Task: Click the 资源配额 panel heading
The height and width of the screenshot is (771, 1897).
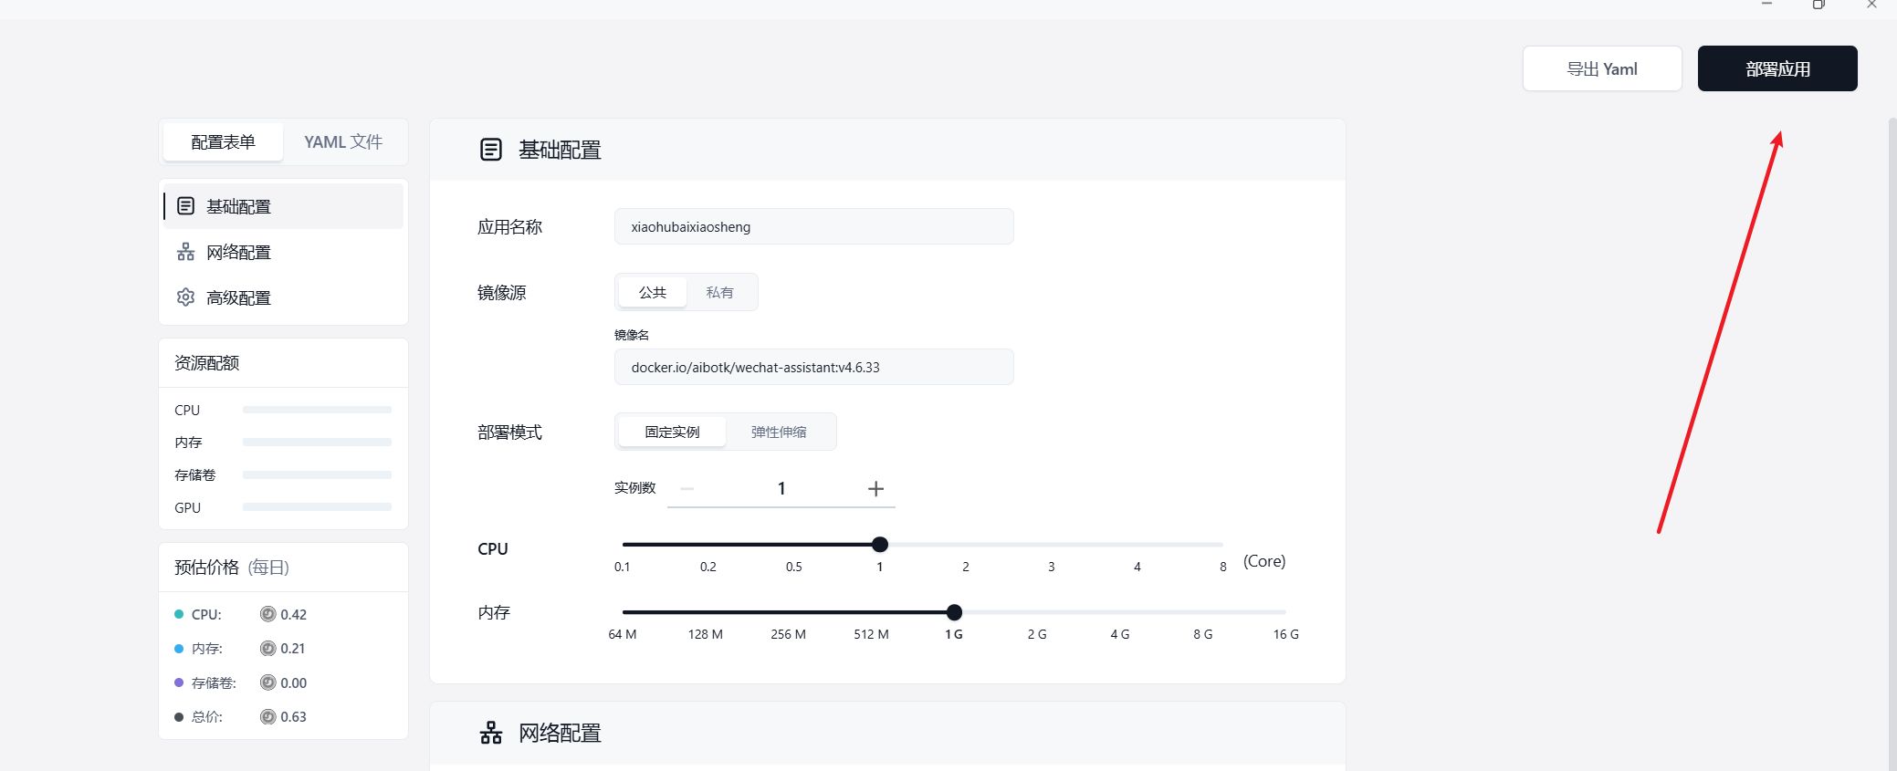Action: [207, 363]
